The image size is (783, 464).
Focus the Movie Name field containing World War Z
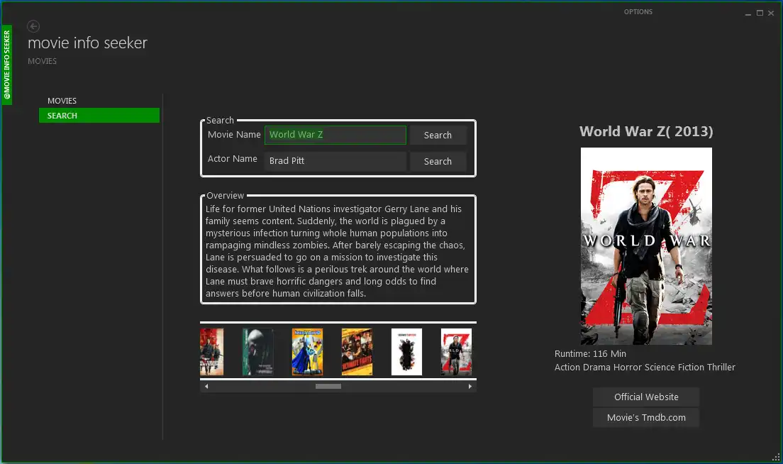click(x=335, y=135)
